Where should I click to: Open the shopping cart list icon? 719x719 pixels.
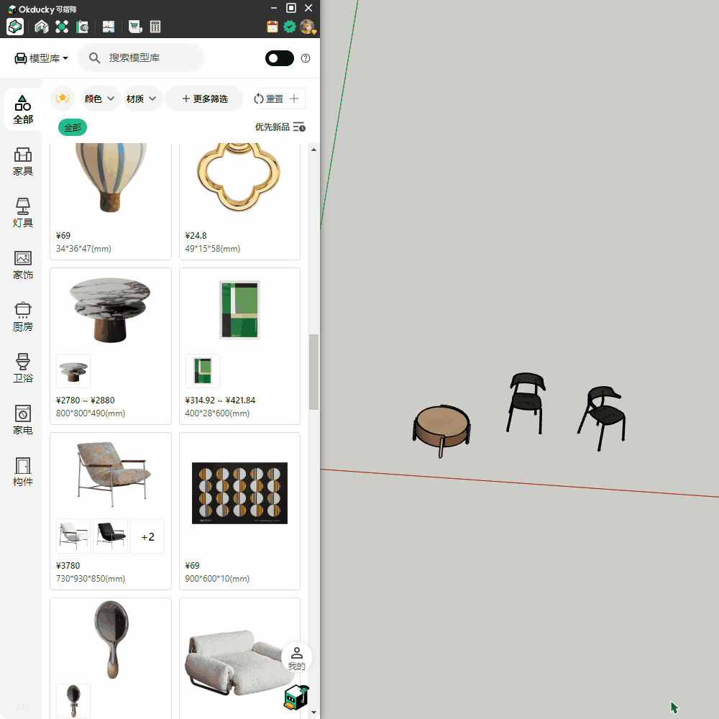click(x=134, y=27)
